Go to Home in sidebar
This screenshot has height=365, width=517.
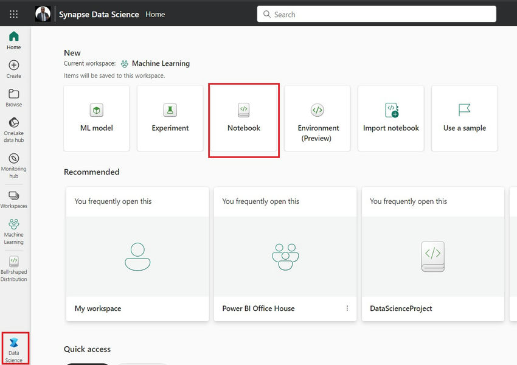point(14,40)
